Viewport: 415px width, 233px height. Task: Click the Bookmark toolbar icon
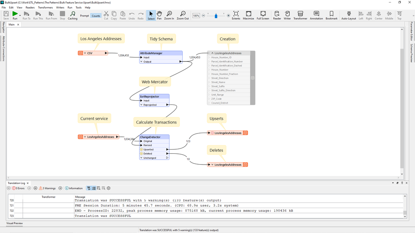coord(331,15)
